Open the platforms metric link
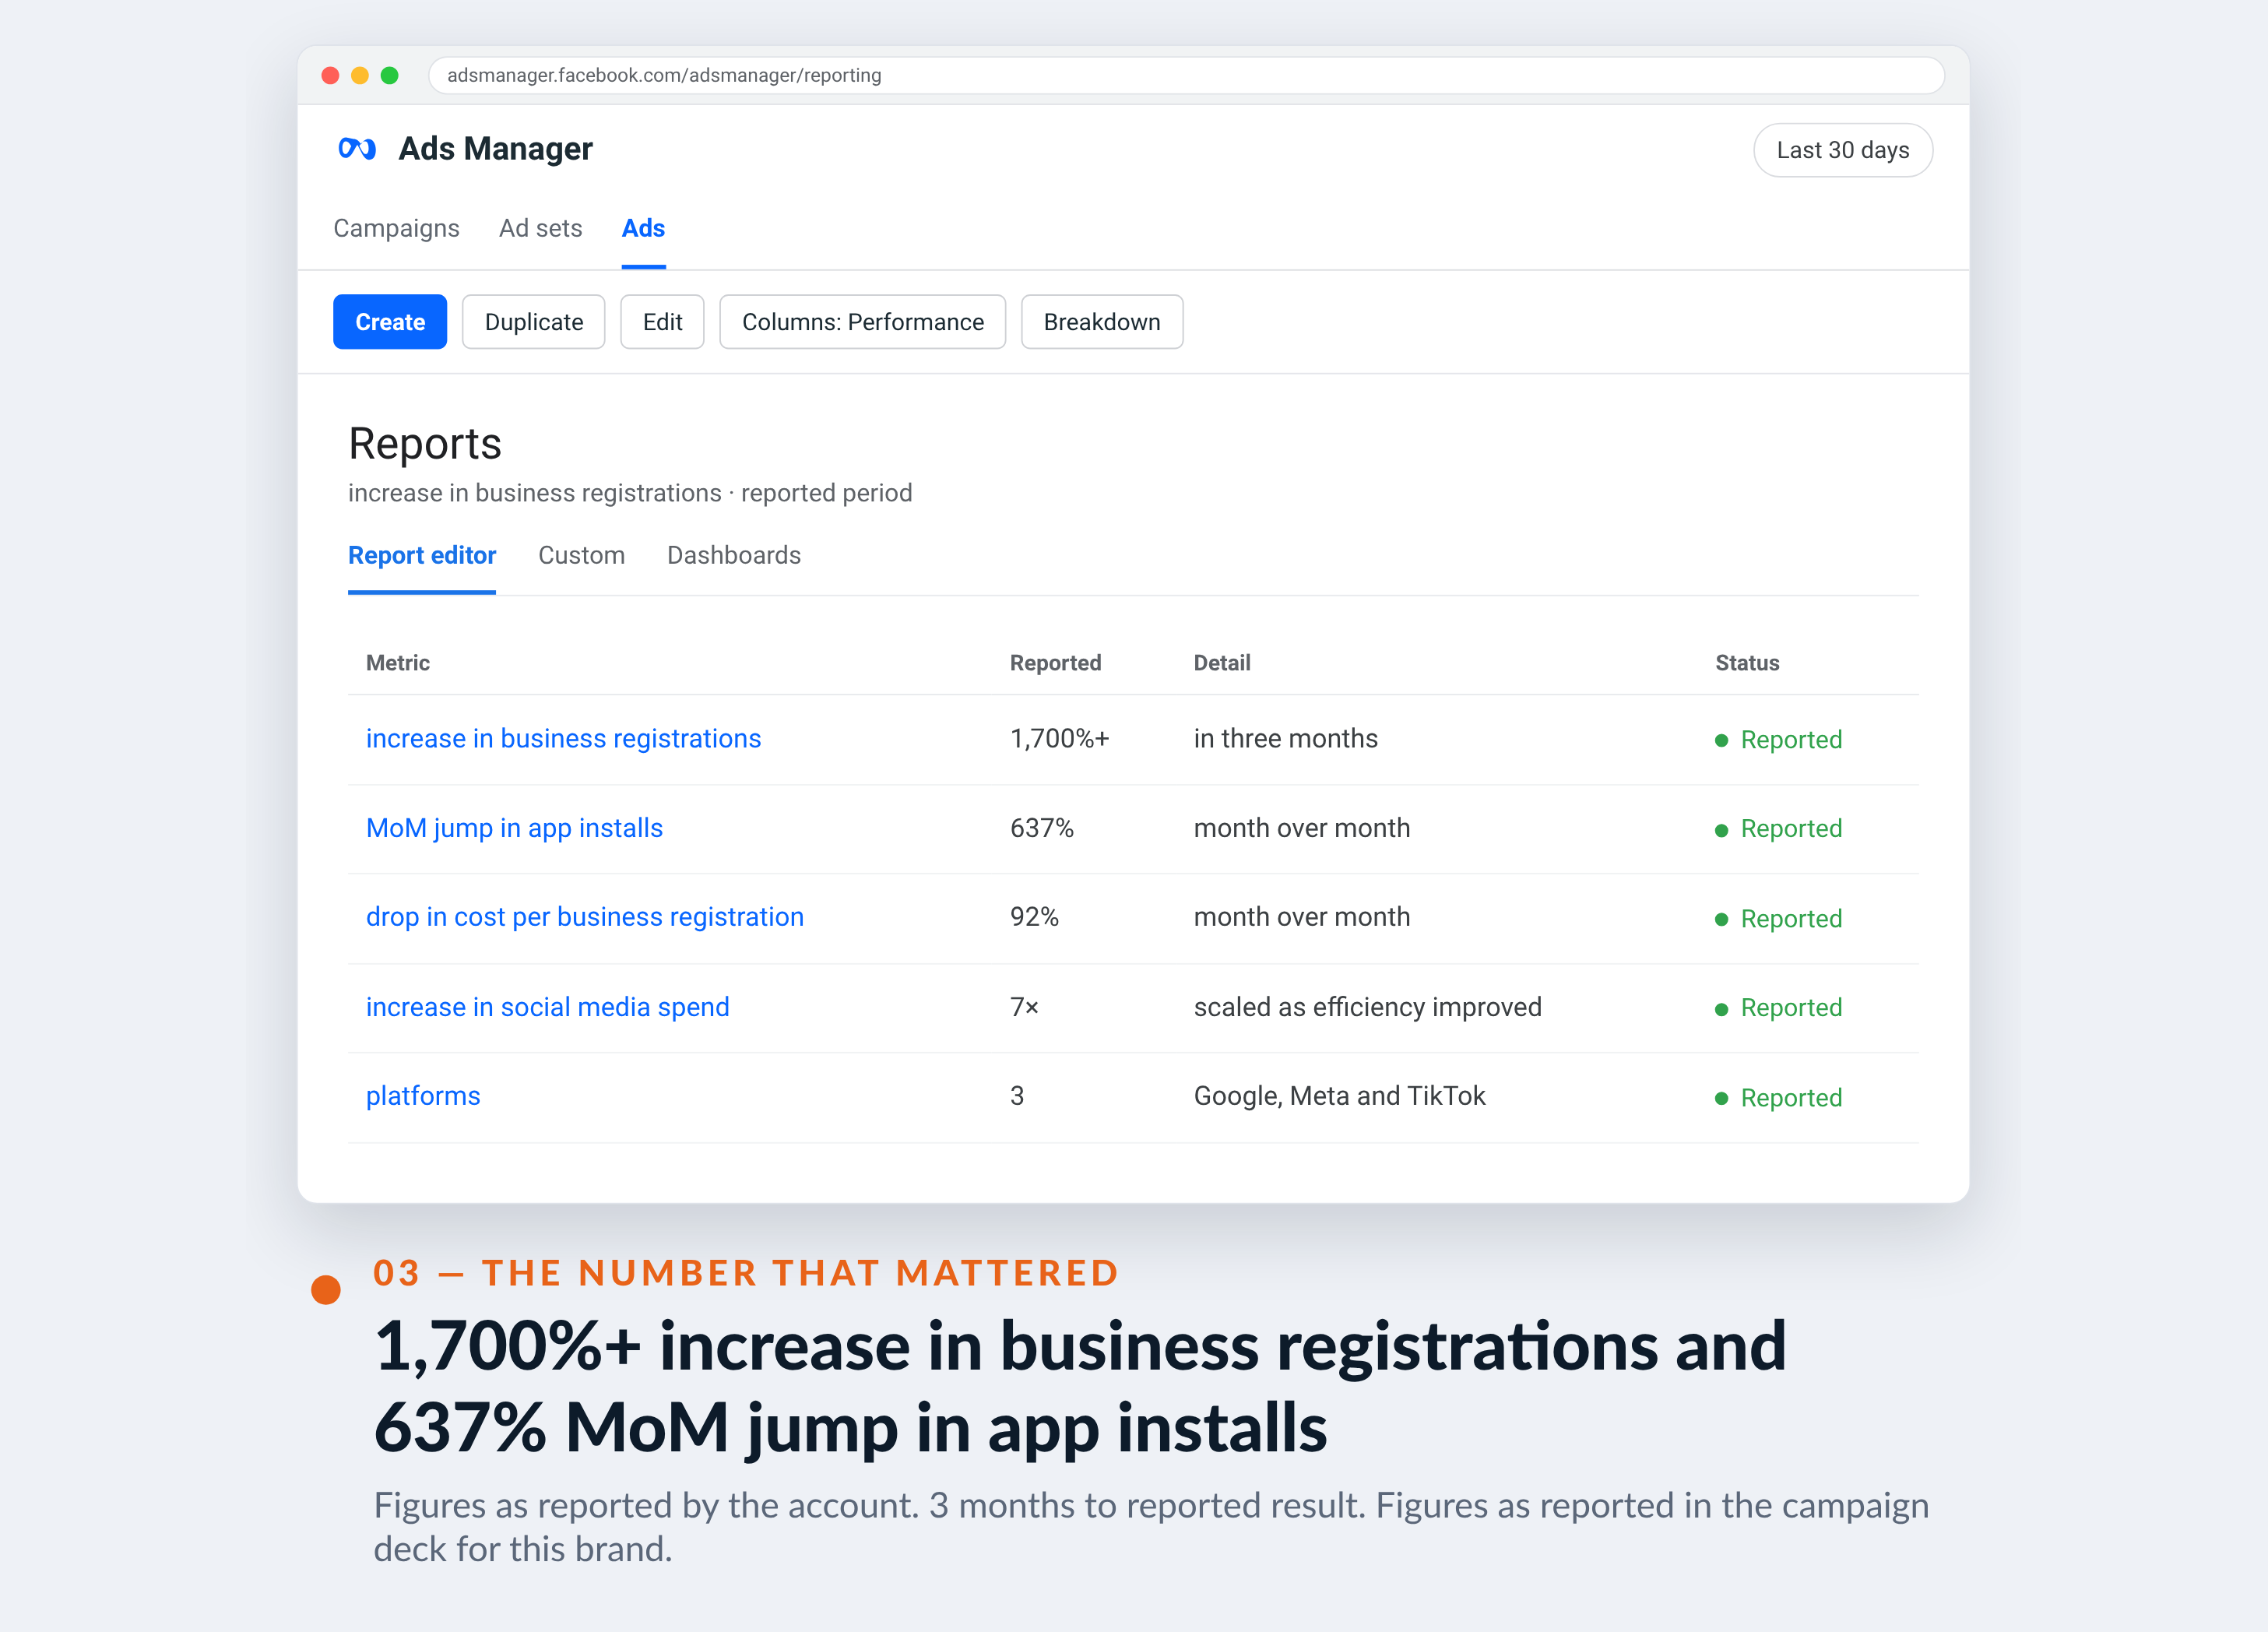Viewport: 2268px width, 1632px height. (x=423, y=1096)
